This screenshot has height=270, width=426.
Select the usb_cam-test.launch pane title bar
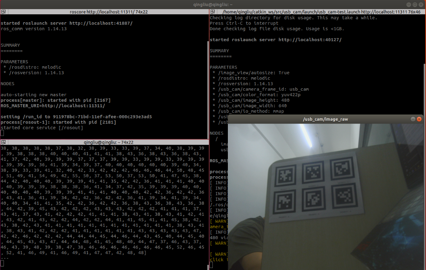[317, 11]
